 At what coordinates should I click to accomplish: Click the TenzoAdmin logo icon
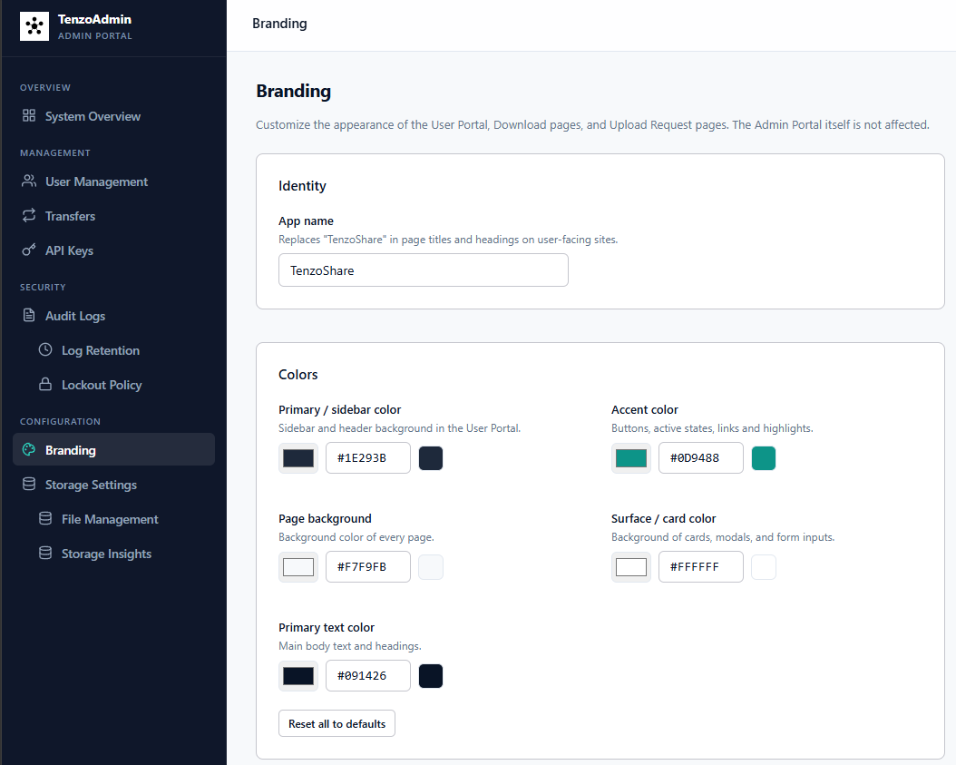(x=34, y=26)
